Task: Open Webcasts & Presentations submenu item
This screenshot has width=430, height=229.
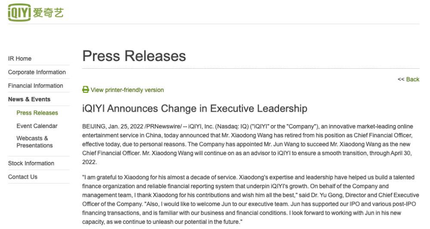Action: pyautogui.click(x=34, y=142)
